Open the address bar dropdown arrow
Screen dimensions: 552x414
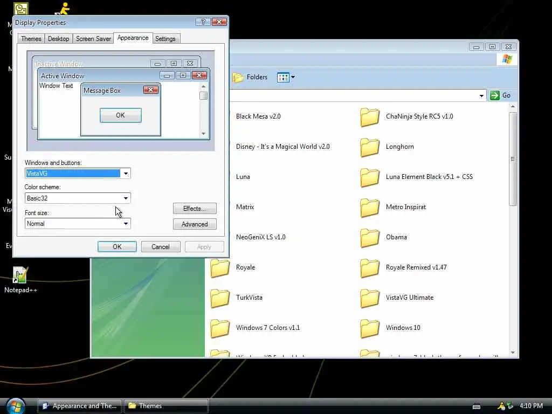click(481, 96)
